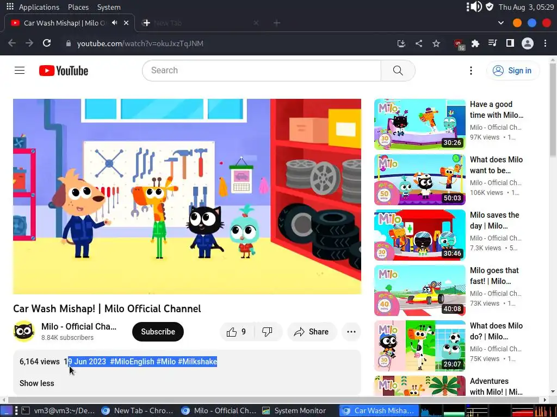Open more actions ellipsis under video

coord(351,332)
